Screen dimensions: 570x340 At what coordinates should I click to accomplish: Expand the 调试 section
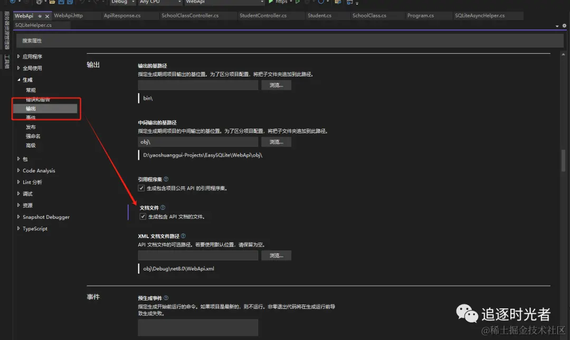[18, 193]
